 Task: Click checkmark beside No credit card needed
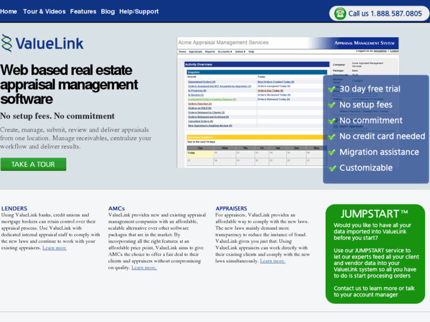coord(332,136)
